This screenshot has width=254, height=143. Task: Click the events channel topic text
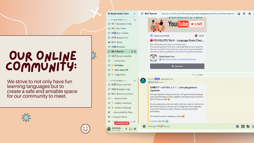(x=198, y=14)
